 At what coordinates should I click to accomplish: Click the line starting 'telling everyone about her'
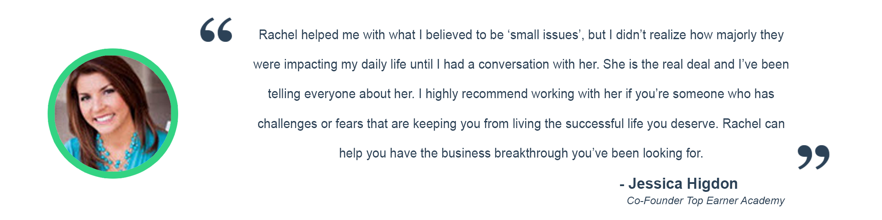click(x=521, y=94)
